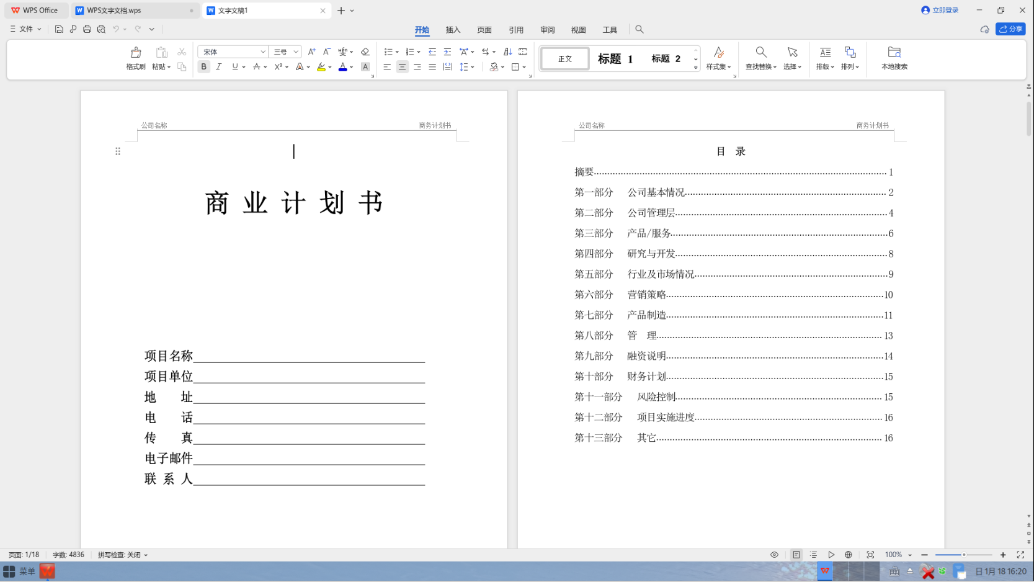Toggle bold formatting
The image size is (1034, 582).
[203, 66]
